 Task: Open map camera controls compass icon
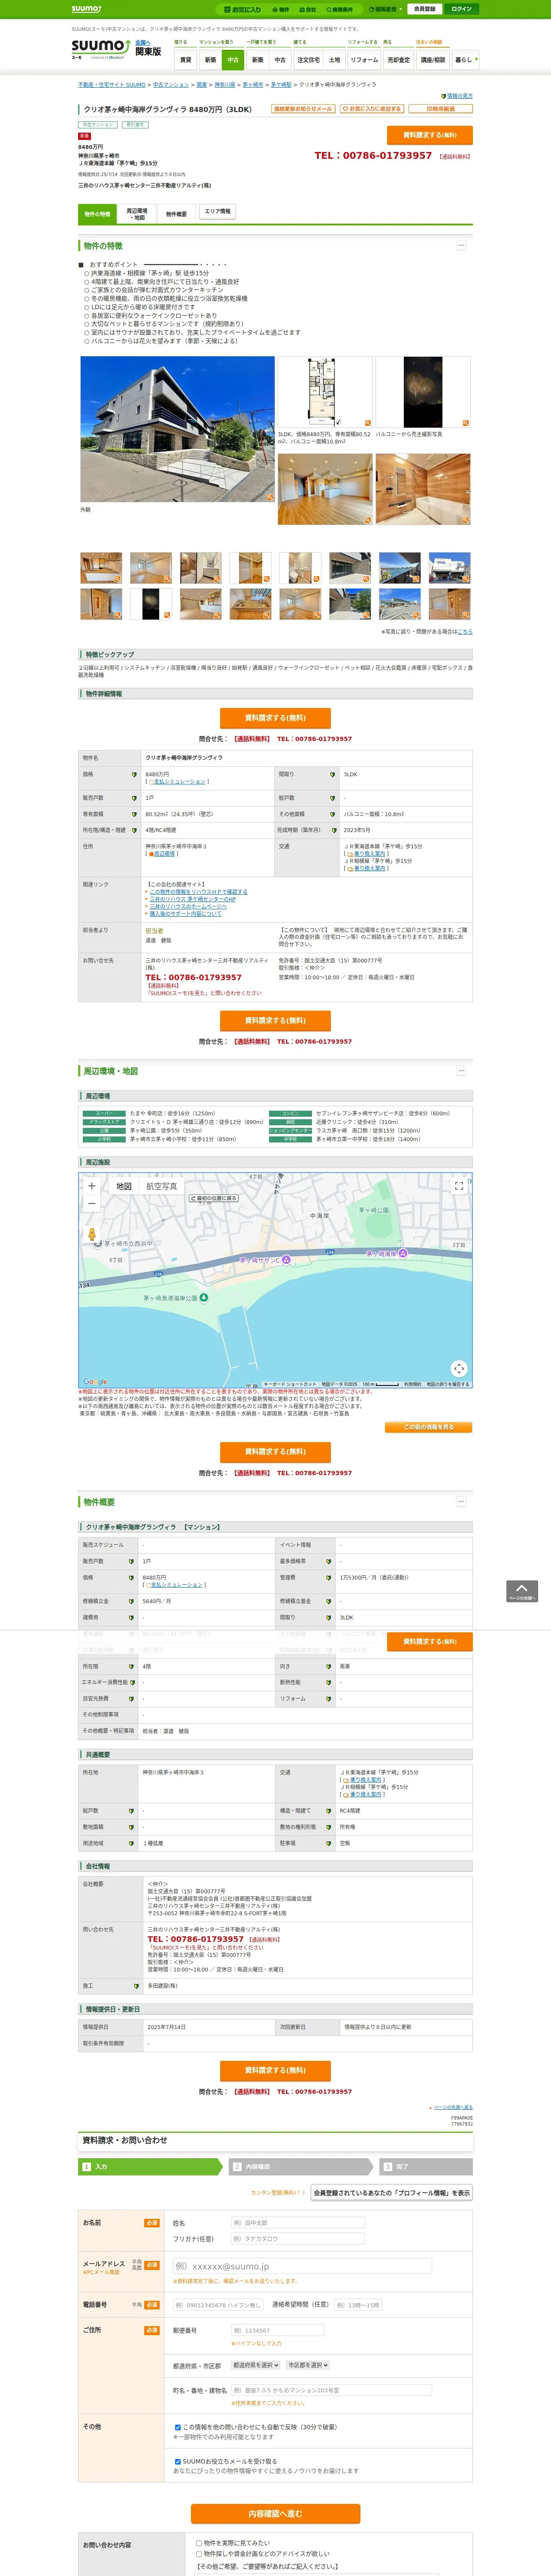point(459,1368)
